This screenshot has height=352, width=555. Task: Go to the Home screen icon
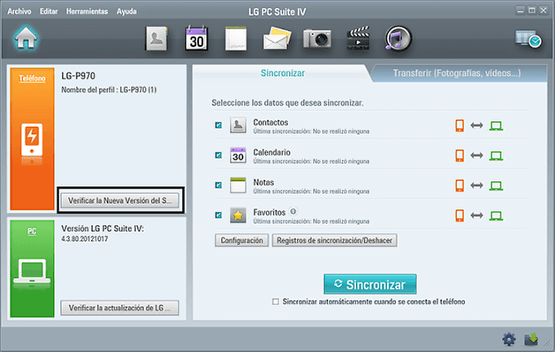point(26,37)
